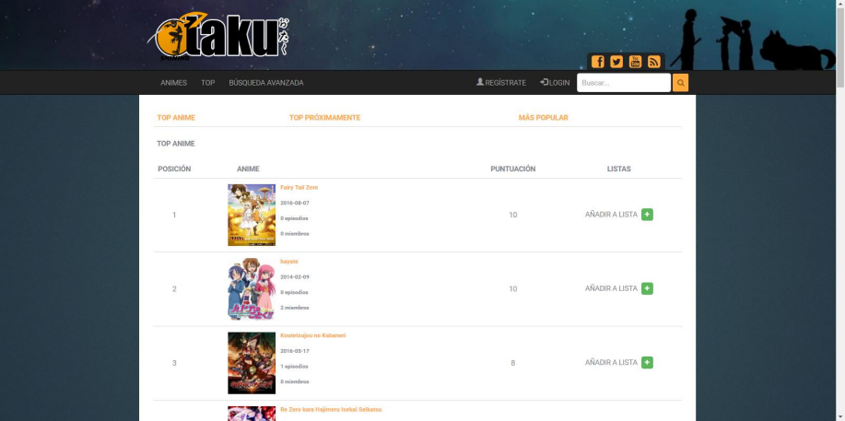Add Fairy Tail Zero to list with plus icon

[647, 215]
